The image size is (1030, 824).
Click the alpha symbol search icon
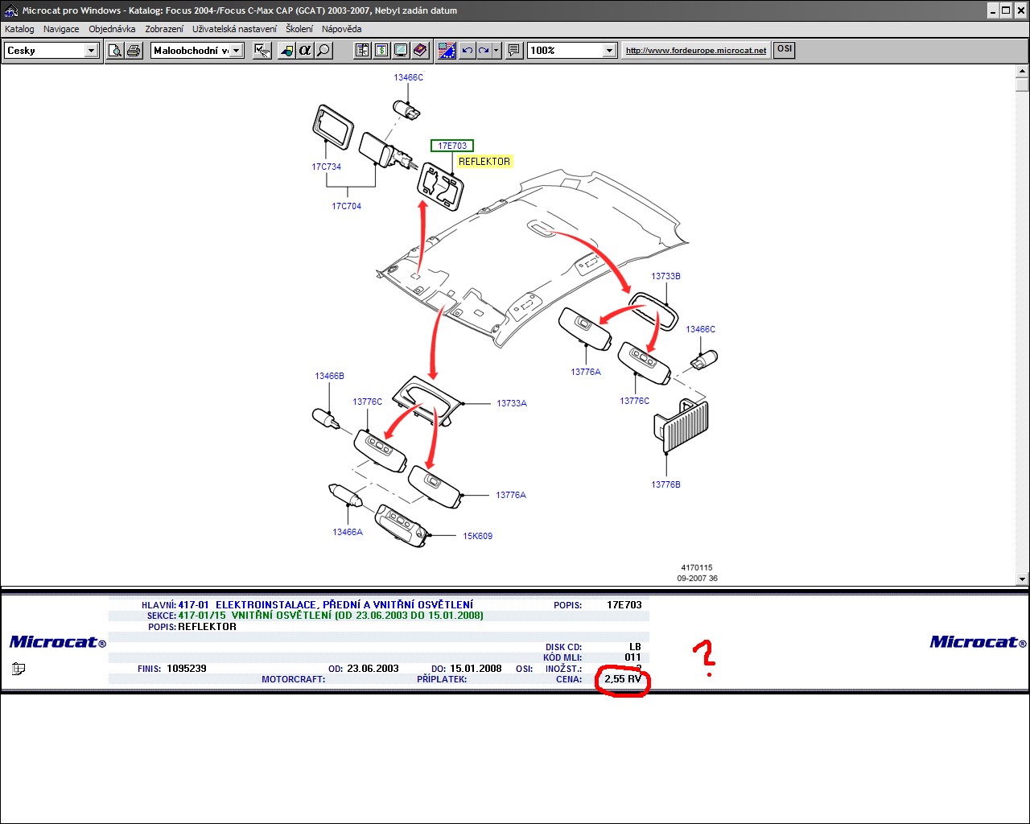(x=305, y=51)
